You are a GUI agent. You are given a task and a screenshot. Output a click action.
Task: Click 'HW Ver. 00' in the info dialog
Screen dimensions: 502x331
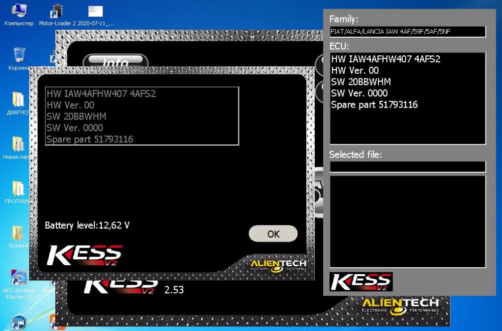(x=70, y=105)
